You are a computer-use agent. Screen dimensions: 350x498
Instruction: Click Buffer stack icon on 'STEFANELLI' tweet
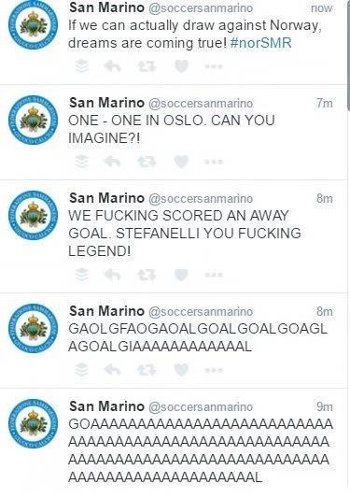point(81,275)
